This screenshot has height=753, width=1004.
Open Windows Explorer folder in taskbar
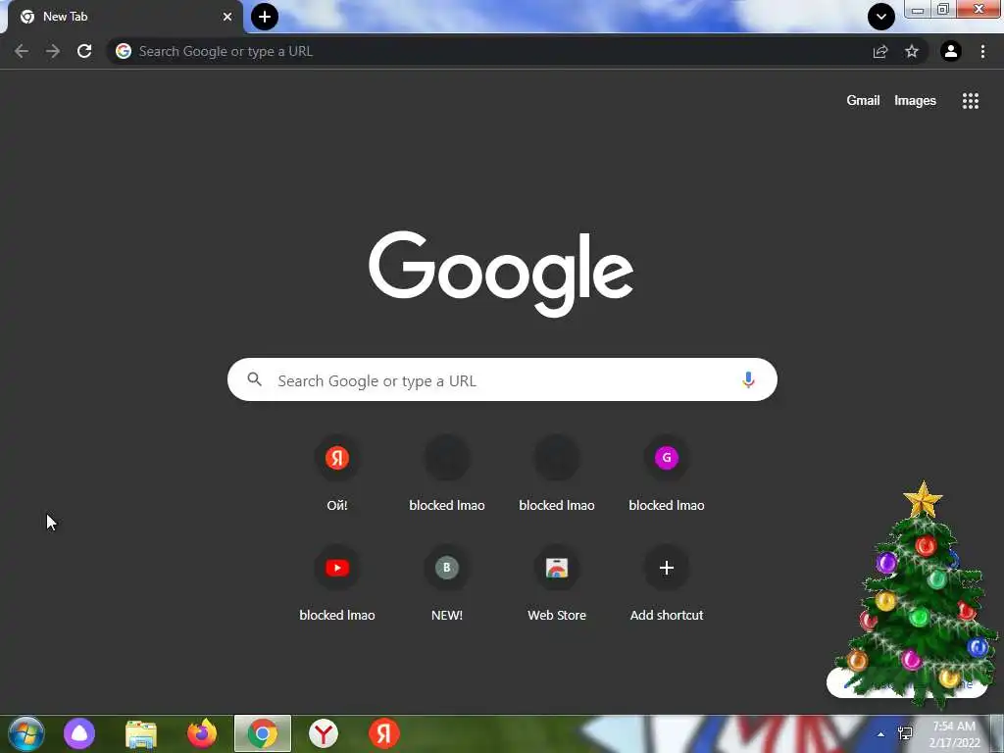pyautogui.click(x=141, y=734)
